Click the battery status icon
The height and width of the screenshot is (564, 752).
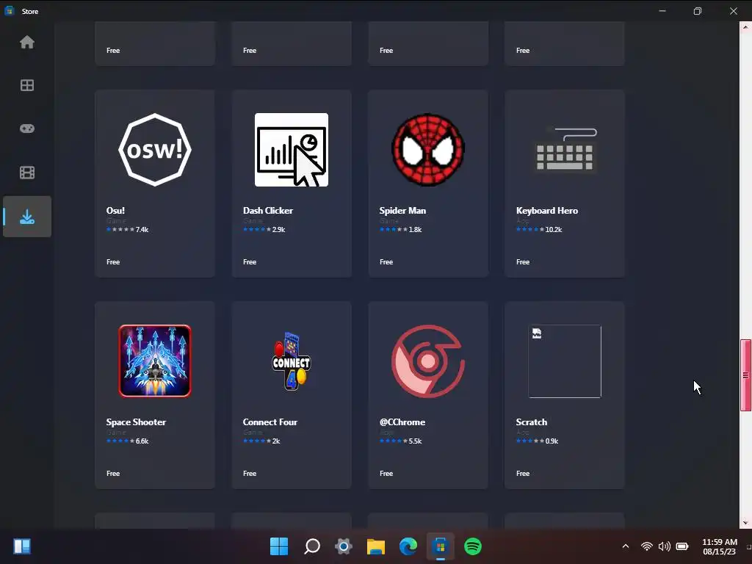point(682,546)
